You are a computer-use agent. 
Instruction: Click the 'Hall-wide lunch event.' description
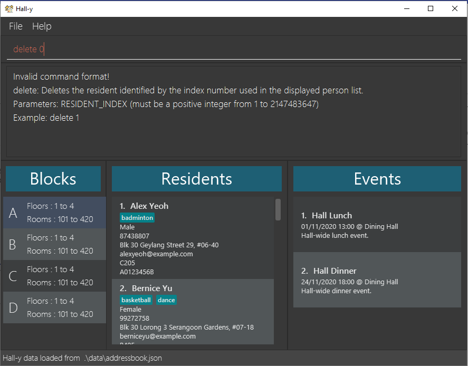[x=335, y=235]
